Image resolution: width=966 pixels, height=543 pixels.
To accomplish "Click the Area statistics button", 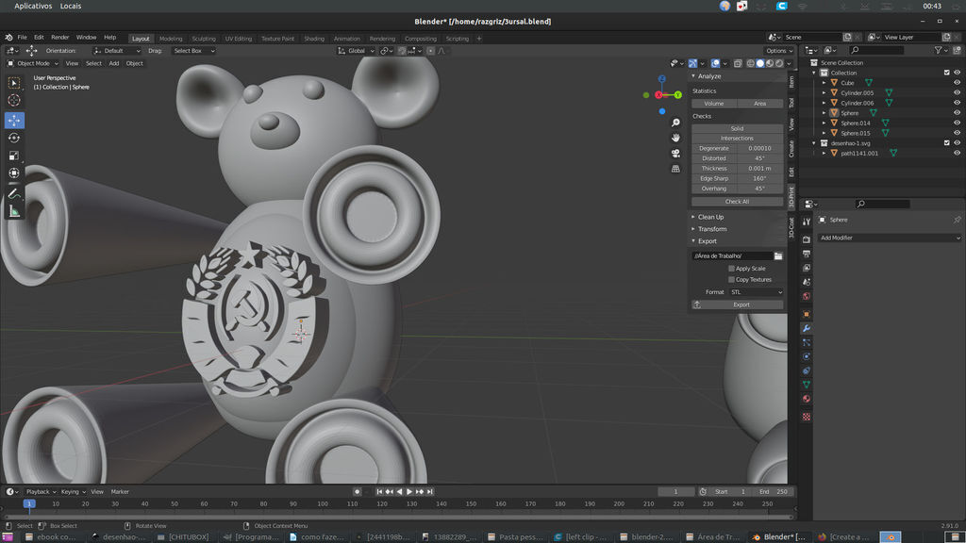I will click(760, 104).
